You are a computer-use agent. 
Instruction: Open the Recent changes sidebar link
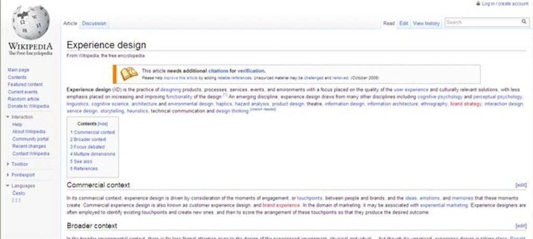tap(30, 146)
